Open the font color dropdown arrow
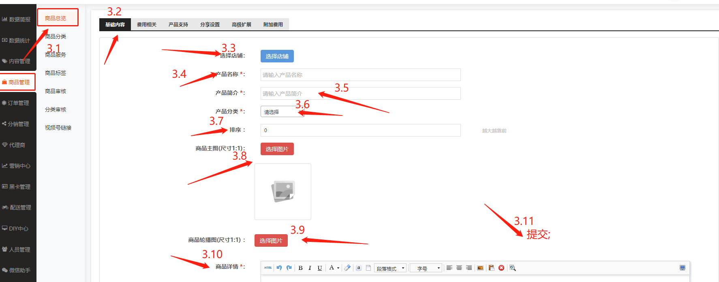Image resolution: width=719 pixels, height=282 pixels. click(338, 268)
